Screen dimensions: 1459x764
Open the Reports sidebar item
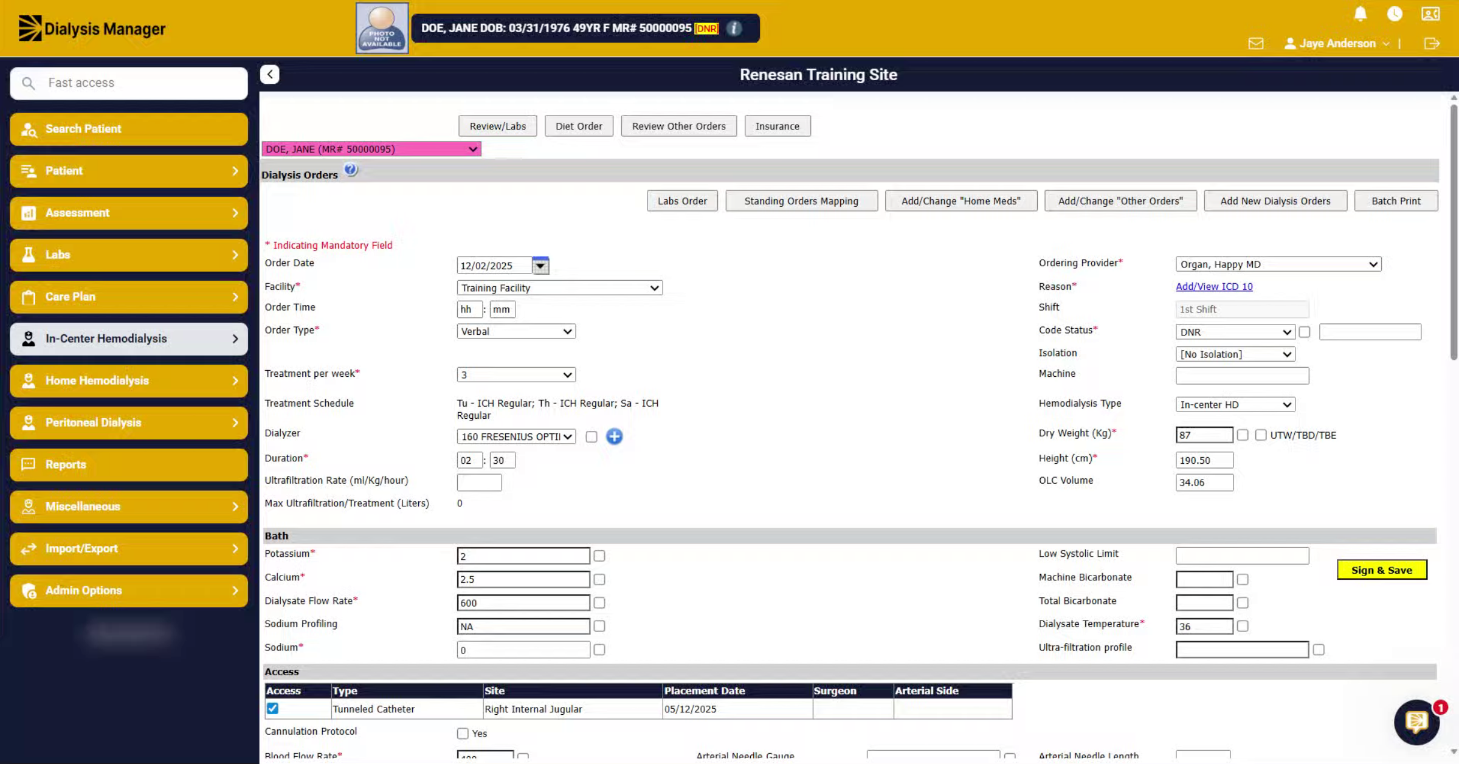pos(129,464)
